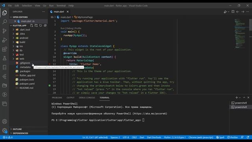Image resolution: width=252 pixels, height=142 pixels.
Task: Refresh the explorer tree
Action: (41, 25)
